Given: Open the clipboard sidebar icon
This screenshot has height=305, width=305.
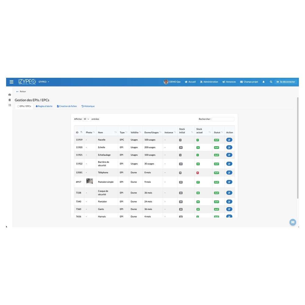Looking at the screenshot, I should click(9, 100).
